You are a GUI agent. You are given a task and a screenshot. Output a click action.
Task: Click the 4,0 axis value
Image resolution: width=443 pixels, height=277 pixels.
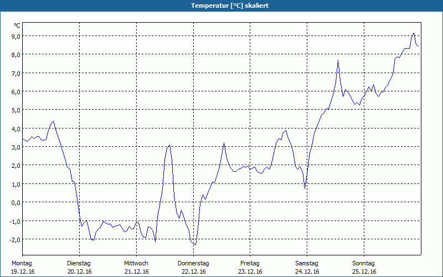pyautogui.click(x=16, y=129)
